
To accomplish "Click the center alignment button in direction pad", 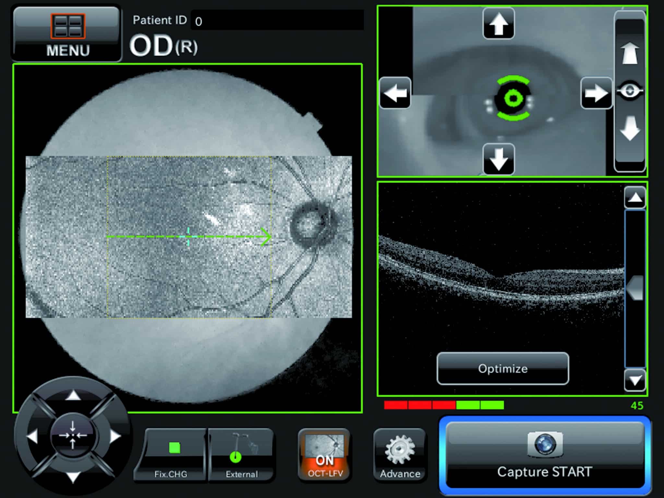I will point(73,435).
